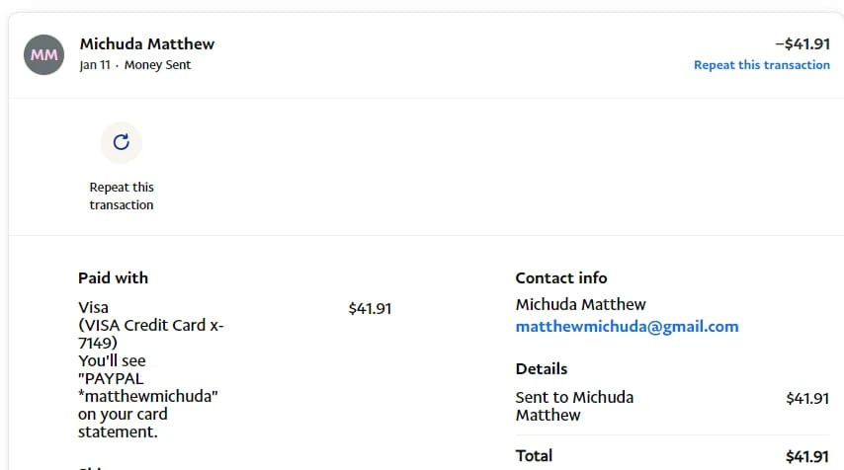Viewport: 844px width, 470px height.
Task: Click the Total label
Action: [x=534, y=456]
